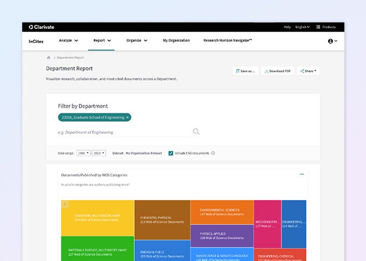Open the Analyze menu
The image size is (366, 261).
[68, 41]
